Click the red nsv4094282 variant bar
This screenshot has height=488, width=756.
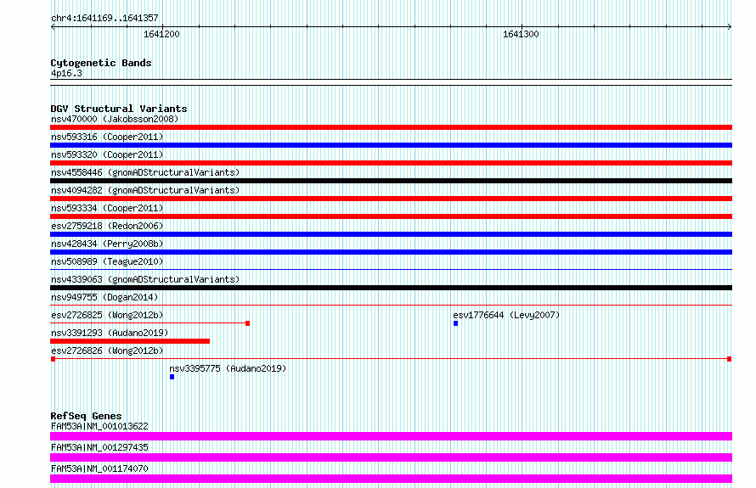(391, 199)
